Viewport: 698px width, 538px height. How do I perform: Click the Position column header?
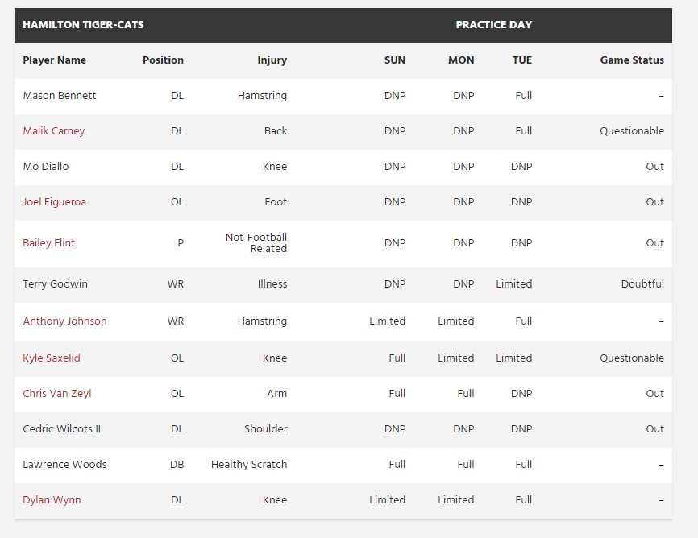[163, 60]
